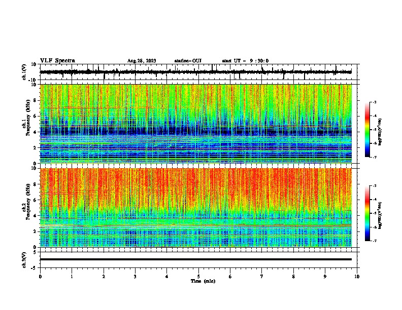Click the ch.2 Frequency (kHz) axis label

point(26,202)
